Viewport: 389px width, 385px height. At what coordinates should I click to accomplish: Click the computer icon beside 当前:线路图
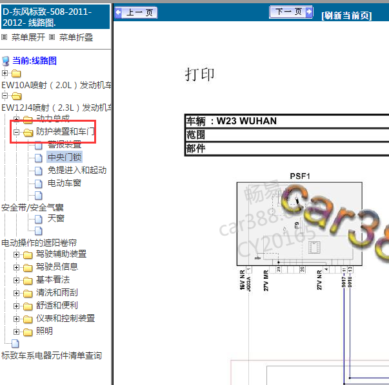point(6,61)
